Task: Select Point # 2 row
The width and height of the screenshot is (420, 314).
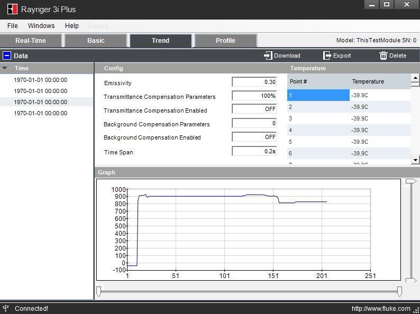Action: (x=349, y=107)
